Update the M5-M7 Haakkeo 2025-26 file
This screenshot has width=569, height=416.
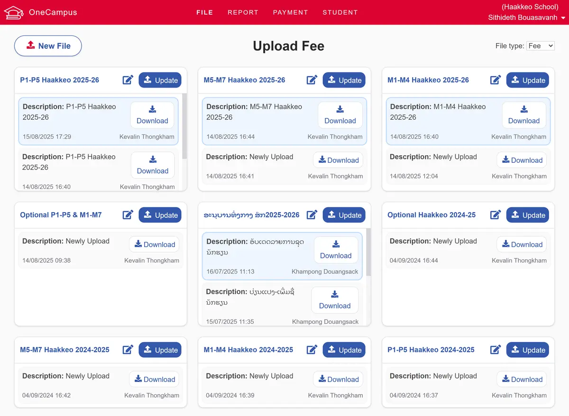click(x=344, y=80)
